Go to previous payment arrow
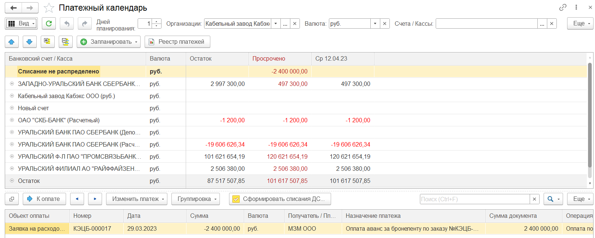This screenshot has height=238, width=595. tap(77, 199)
